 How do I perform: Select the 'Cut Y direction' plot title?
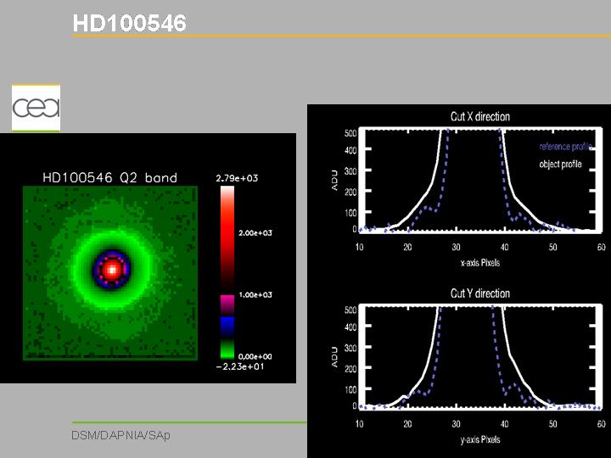(x=479, y=293)
